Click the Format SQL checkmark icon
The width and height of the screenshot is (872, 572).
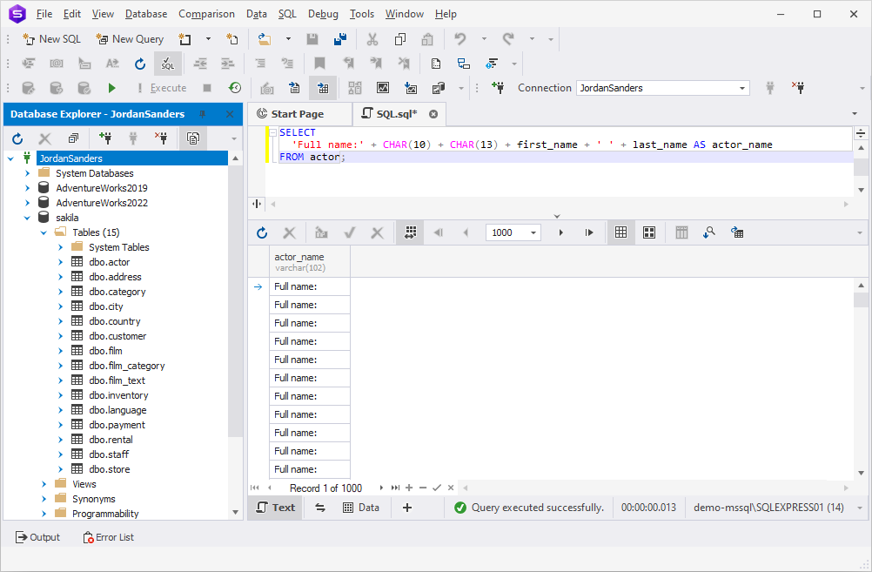coord(167,64)
